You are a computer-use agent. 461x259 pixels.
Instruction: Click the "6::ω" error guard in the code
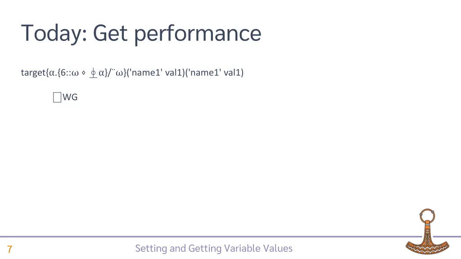[x=69, y=72]
